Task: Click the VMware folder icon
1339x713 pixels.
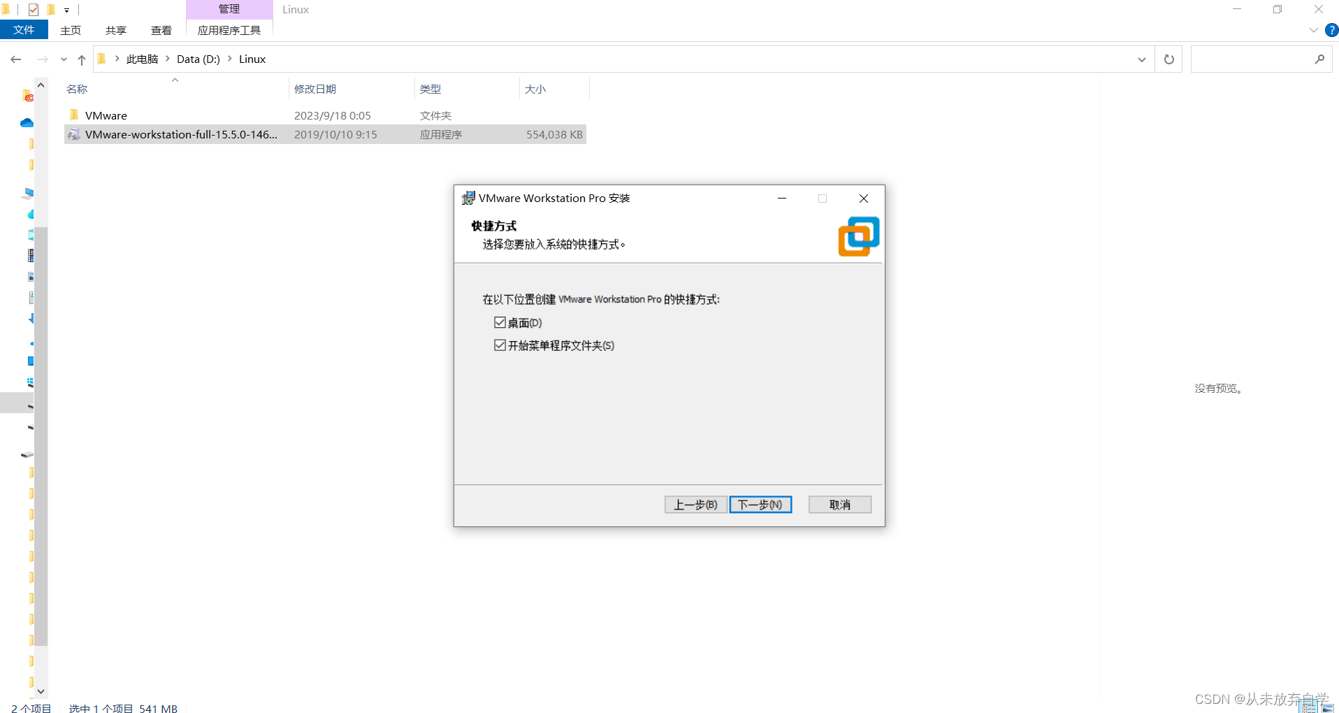Action: [74, 115]
